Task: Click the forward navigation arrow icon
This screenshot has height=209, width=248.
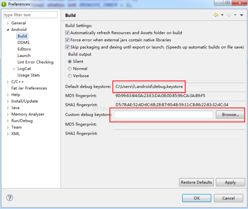Action: point(229,15)
